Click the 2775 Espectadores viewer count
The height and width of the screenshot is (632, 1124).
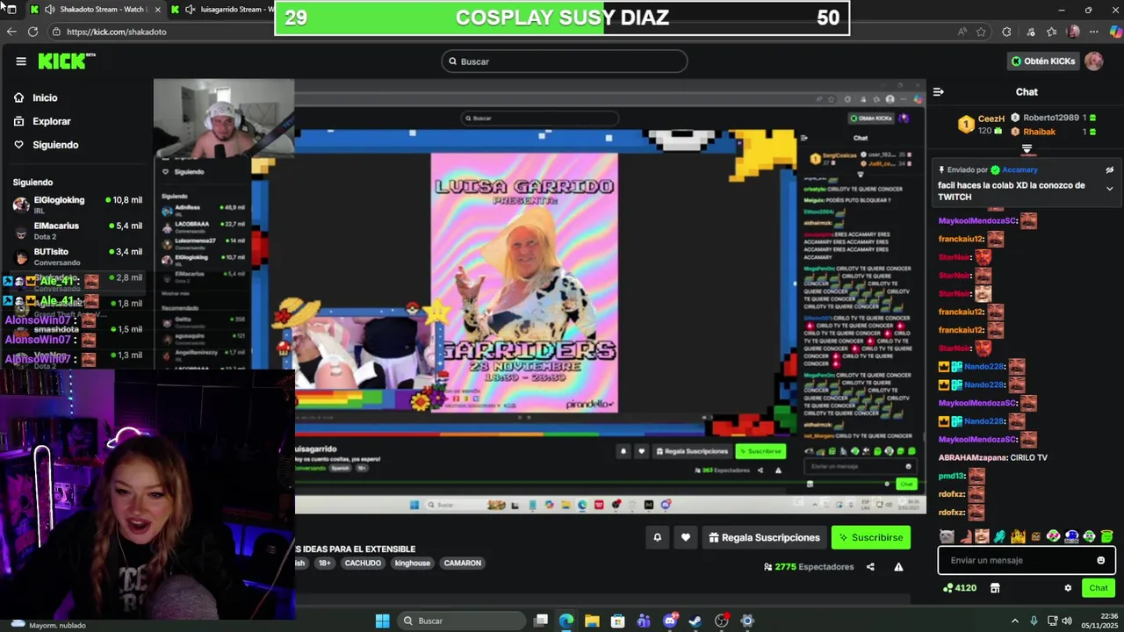tap(809, 567)
